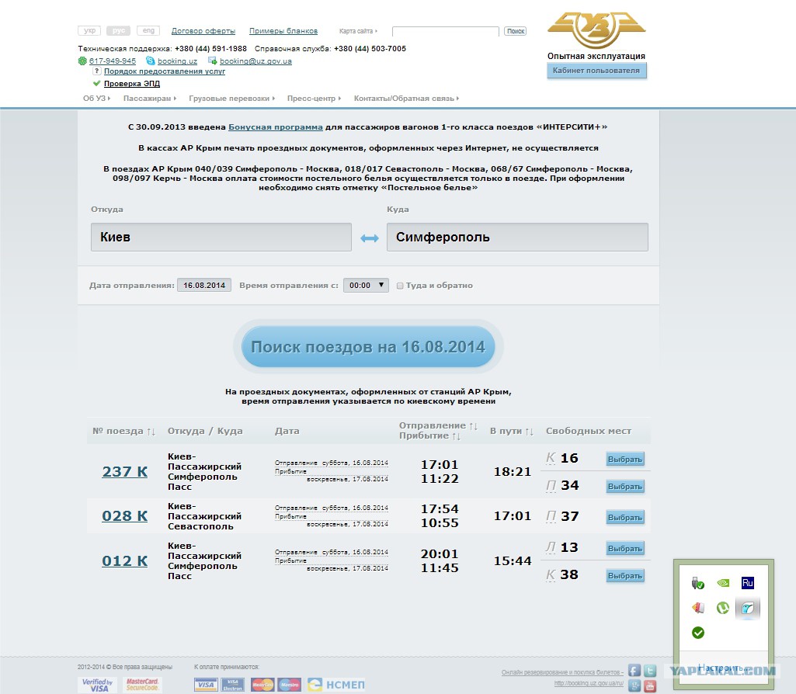Image resolution: width=796 pixels, height=694 pixels.
Task: Click Выбрать for train 237 К class П
Action: [x=625, y=487]
